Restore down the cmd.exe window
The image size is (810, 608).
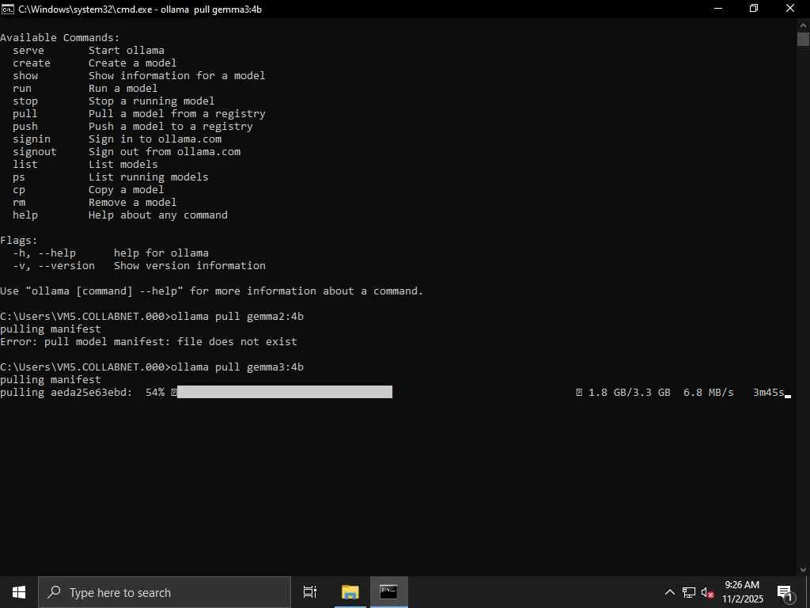pos(754,9)
